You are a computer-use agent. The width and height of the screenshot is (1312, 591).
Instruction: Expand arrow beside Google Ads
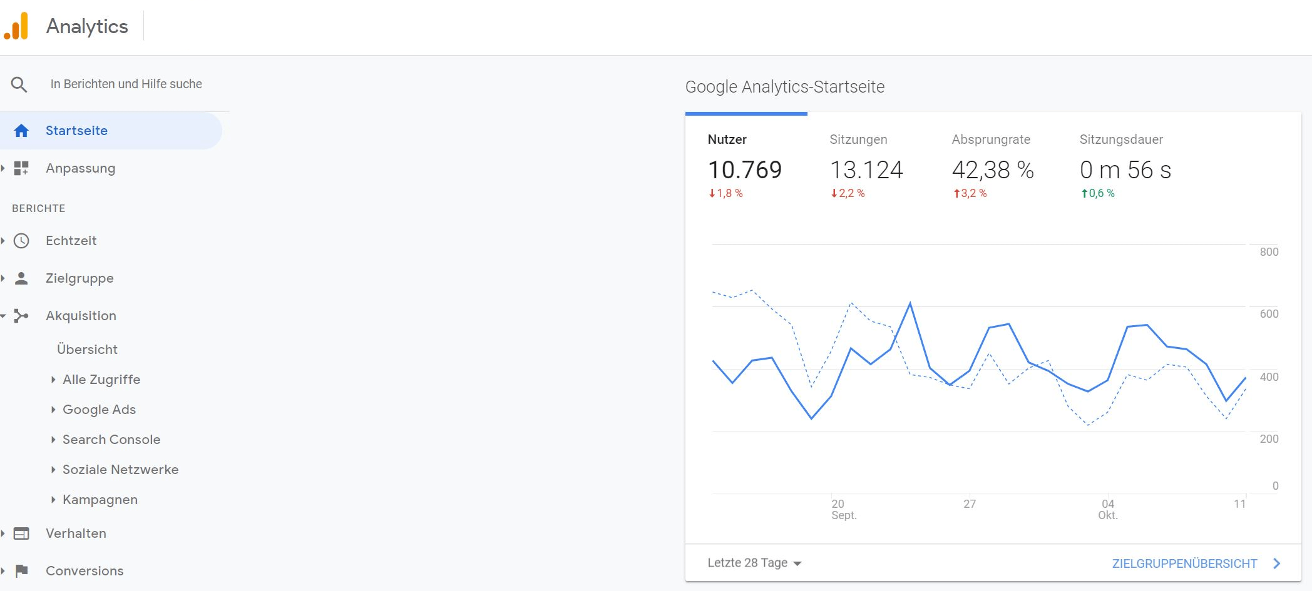point(53,410)
